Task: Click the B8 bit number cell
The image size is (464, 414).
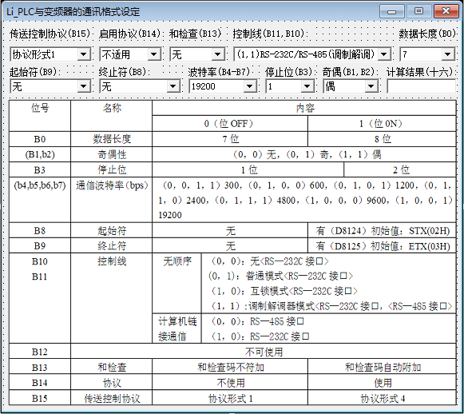Action: (40, 231)
